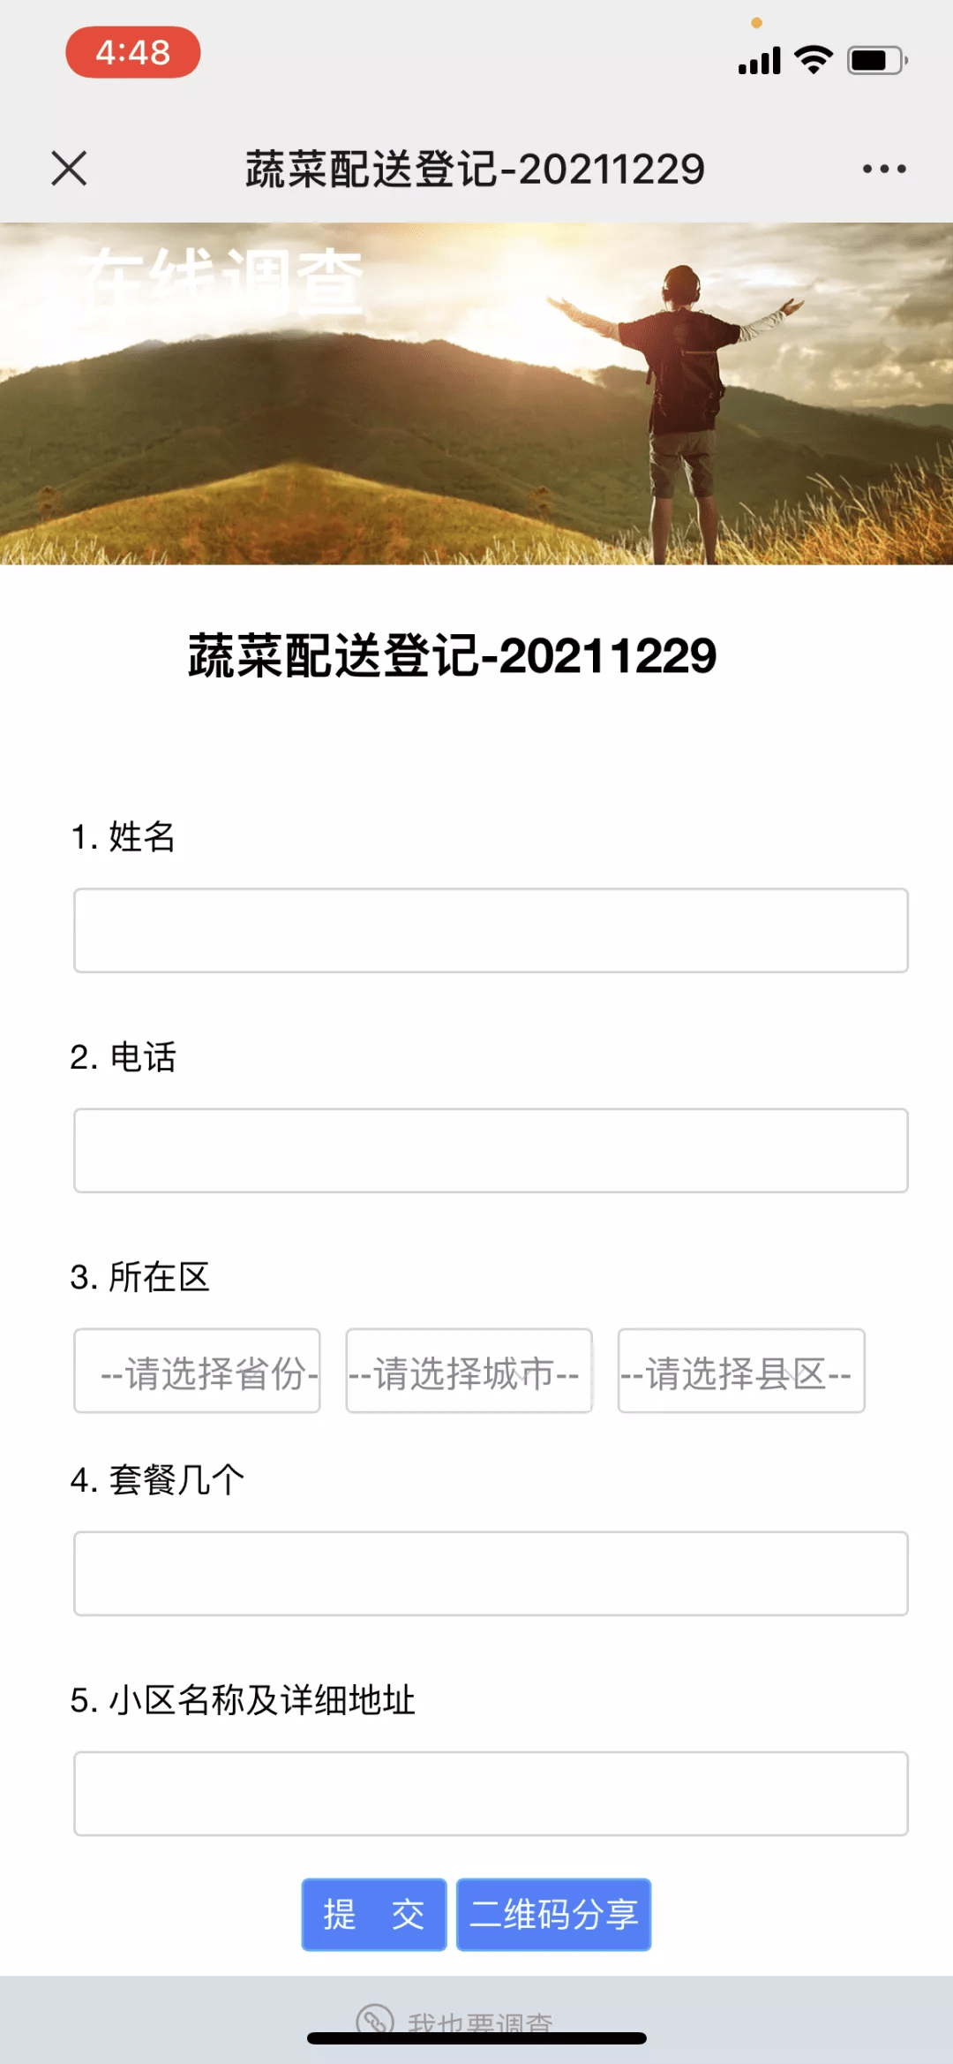Image resolution: width=953 pixels, height=2064 pixels.
Task: Submit the form with 提交 button
Action: click(x=374, y=1915)
